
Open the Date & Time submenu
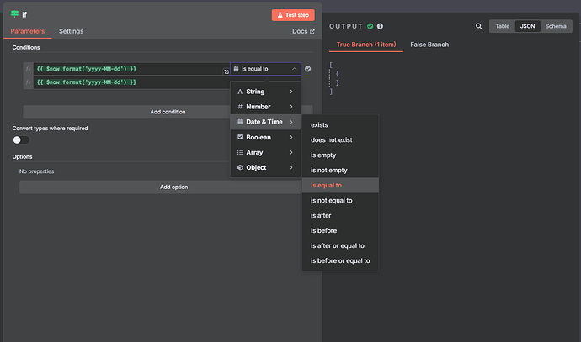tap(265, 122)
